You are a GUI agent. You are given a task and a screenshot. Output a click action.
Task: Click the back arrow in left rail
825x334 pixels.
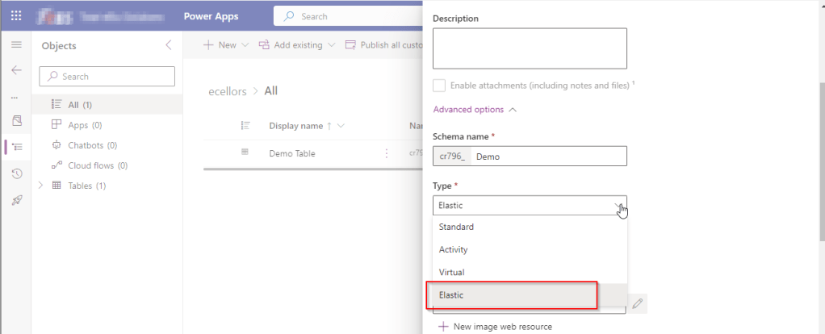pos(16,70)
